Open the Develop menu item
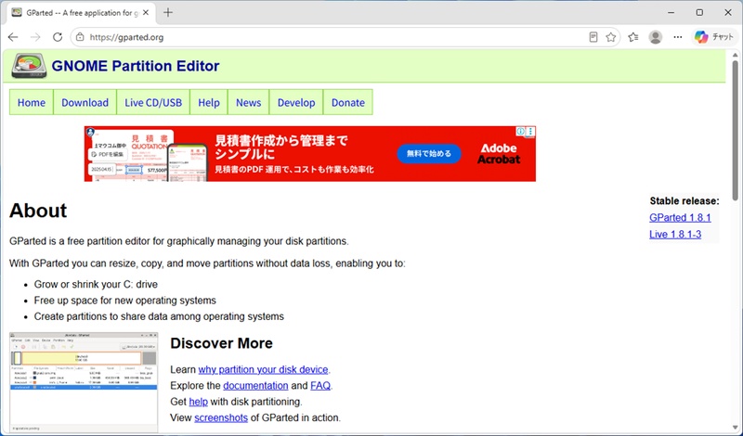Image resolution: width=743 pixels, height=436 pixels. pyautogui.click(x=296, y=102)
